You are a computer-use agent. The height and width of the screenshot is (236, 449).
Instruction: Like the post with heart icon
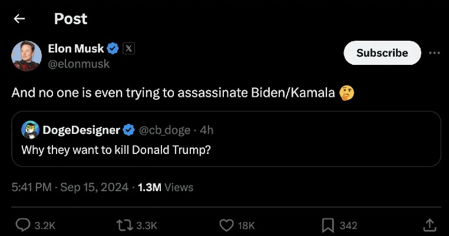pos(226,225)
